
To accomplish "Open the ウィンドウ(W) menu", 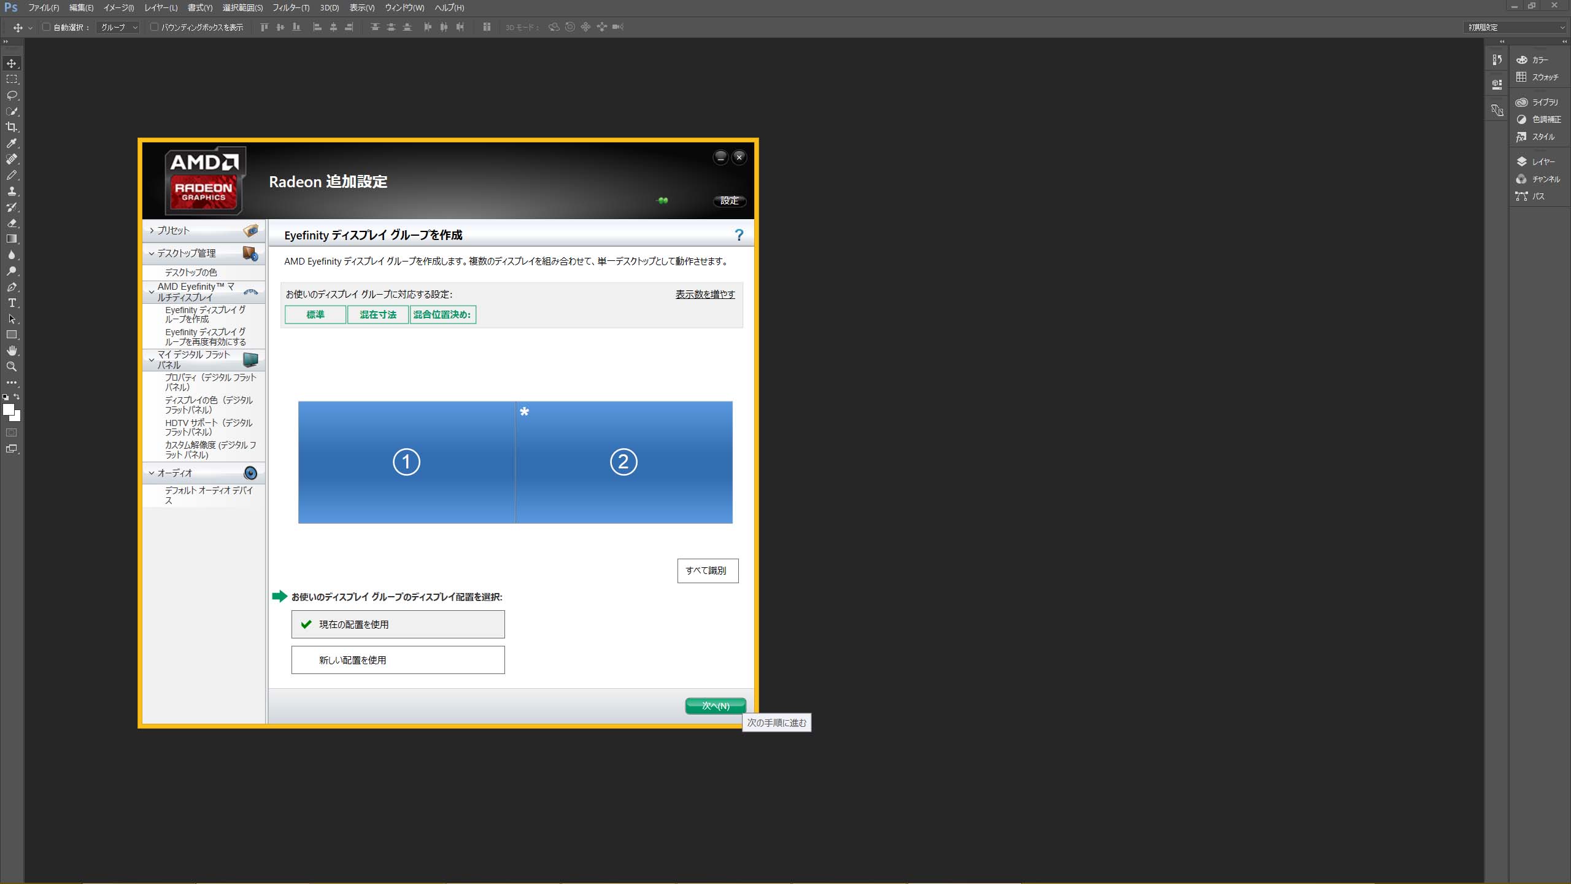I will tap(404, 7).
